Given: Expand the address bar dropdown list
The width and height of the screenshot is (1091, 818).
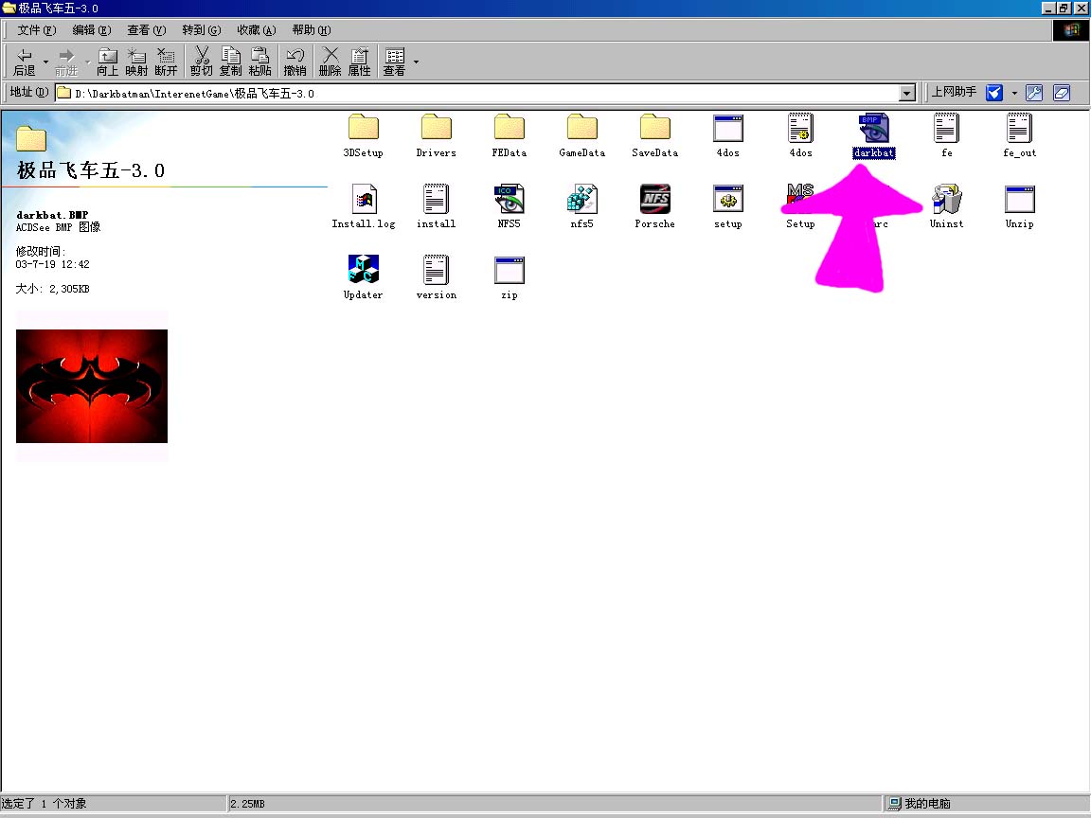Looking at the screenshot, I should point(906,93).
